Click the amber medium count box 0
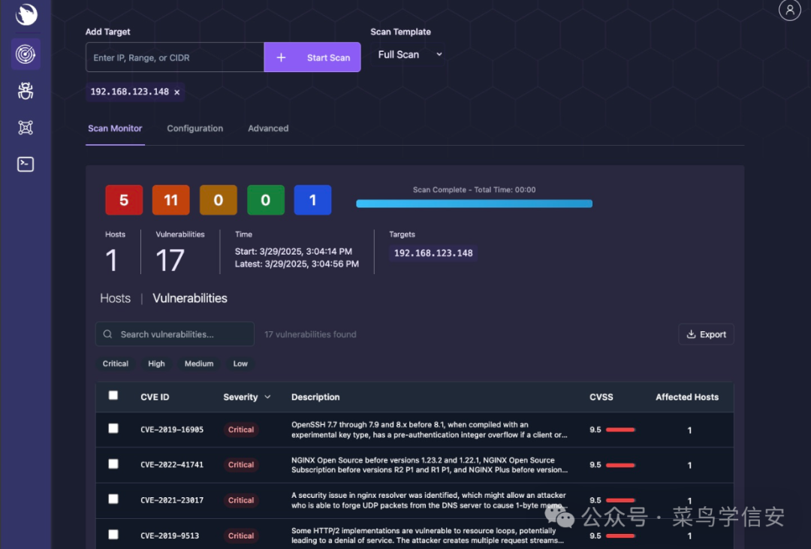 [x=219, y=200]
